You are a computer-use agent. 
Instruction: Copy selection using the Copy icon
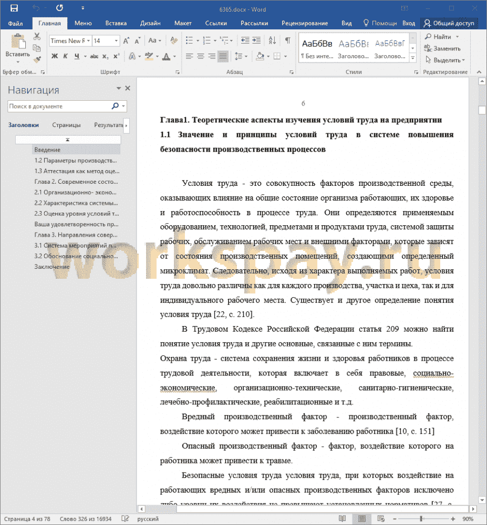pyautogui.click(x=37, y=48)
